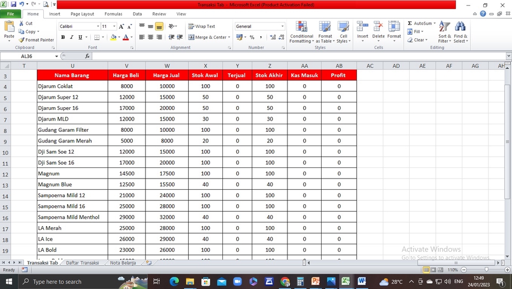Toggle bottom vertical alignment
Screen dimensions: 512x289
[x=159, y=27]
